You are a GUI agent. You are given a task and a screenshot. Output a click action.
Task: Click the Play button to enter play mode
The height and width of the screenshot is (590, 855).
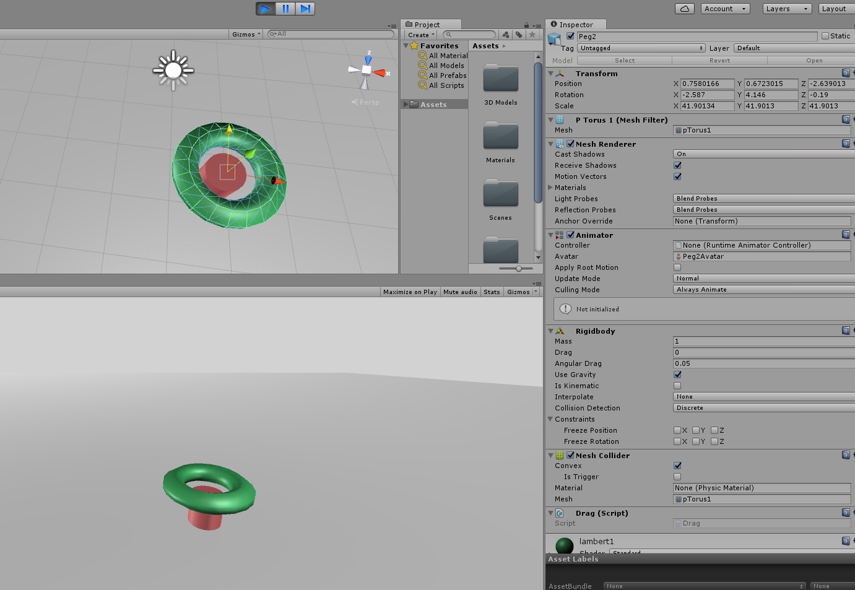(265, 8)
